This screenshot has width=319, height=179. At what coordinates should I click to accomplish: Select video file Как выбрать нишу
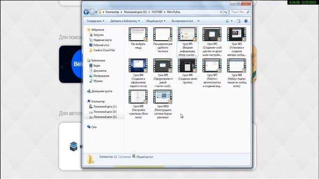(x=138, y=38)
